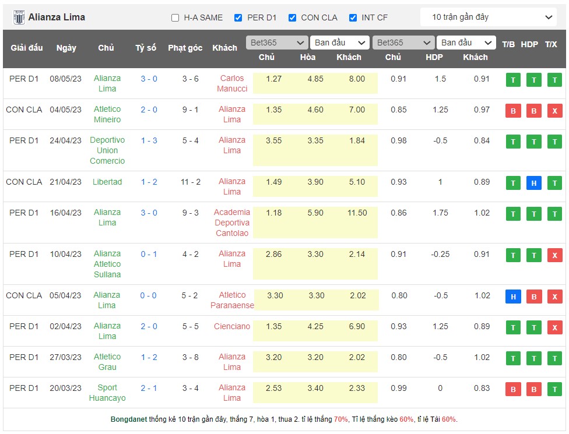The image size is (569, 434).
Task: Click red X badge in Cienciano row
Action: click(x=554, y=328)
